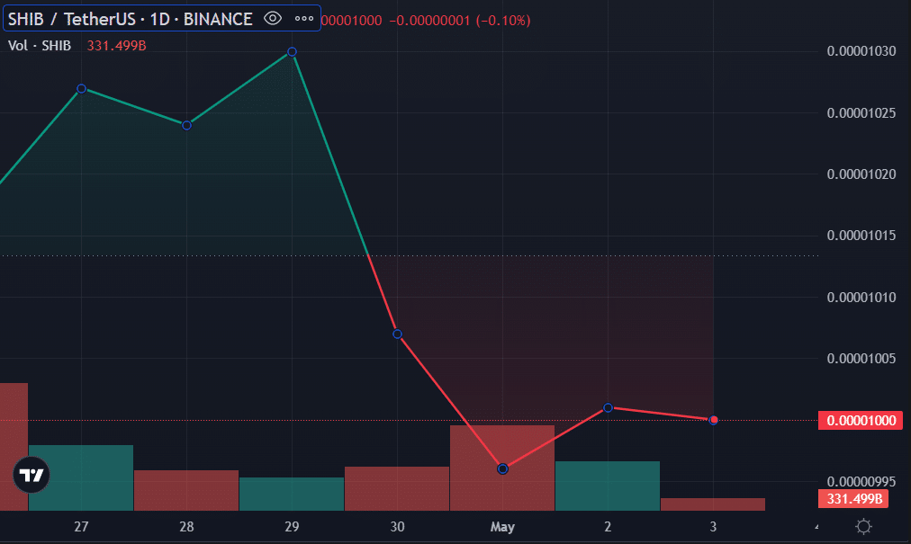The image size is (911, 544).
Task: Click the red volume bar for 28
Action: 186,491
